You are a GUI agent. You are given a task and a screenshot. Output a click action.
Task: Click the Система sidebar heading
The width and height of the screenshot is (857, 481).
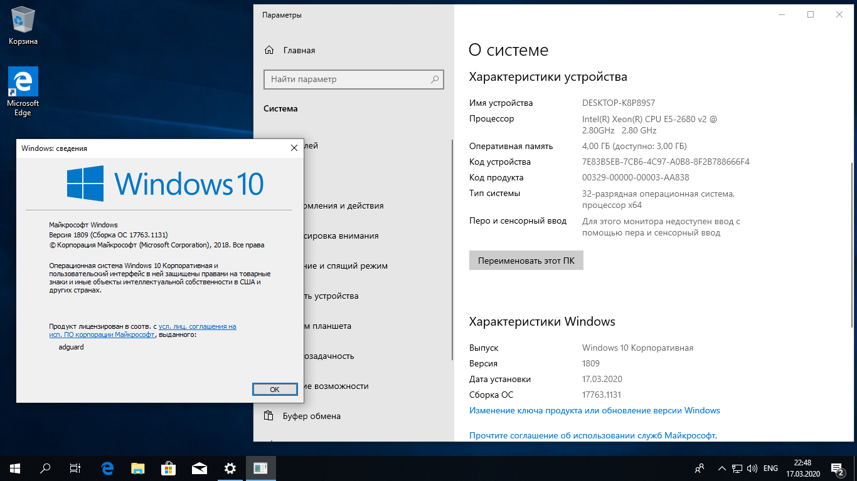[280, 108]
